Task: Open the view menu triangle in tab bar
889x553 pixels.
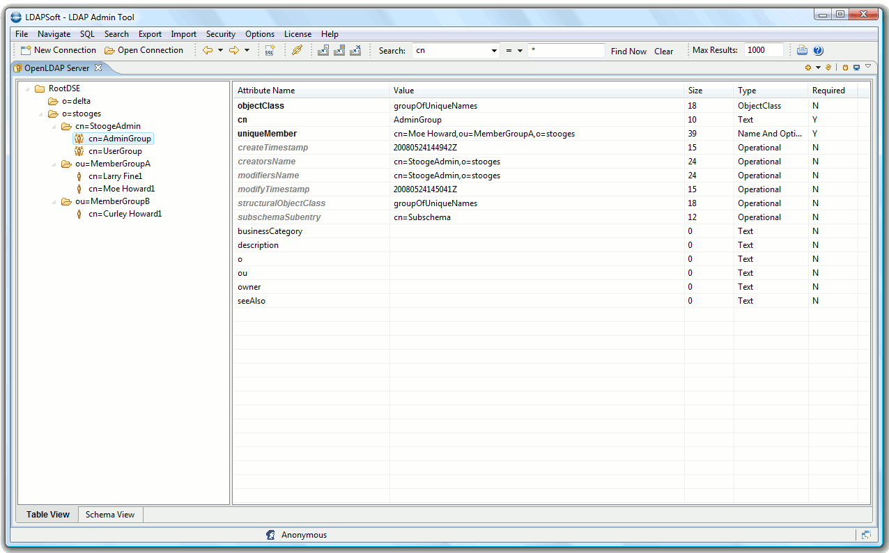Action: [868, 66]
